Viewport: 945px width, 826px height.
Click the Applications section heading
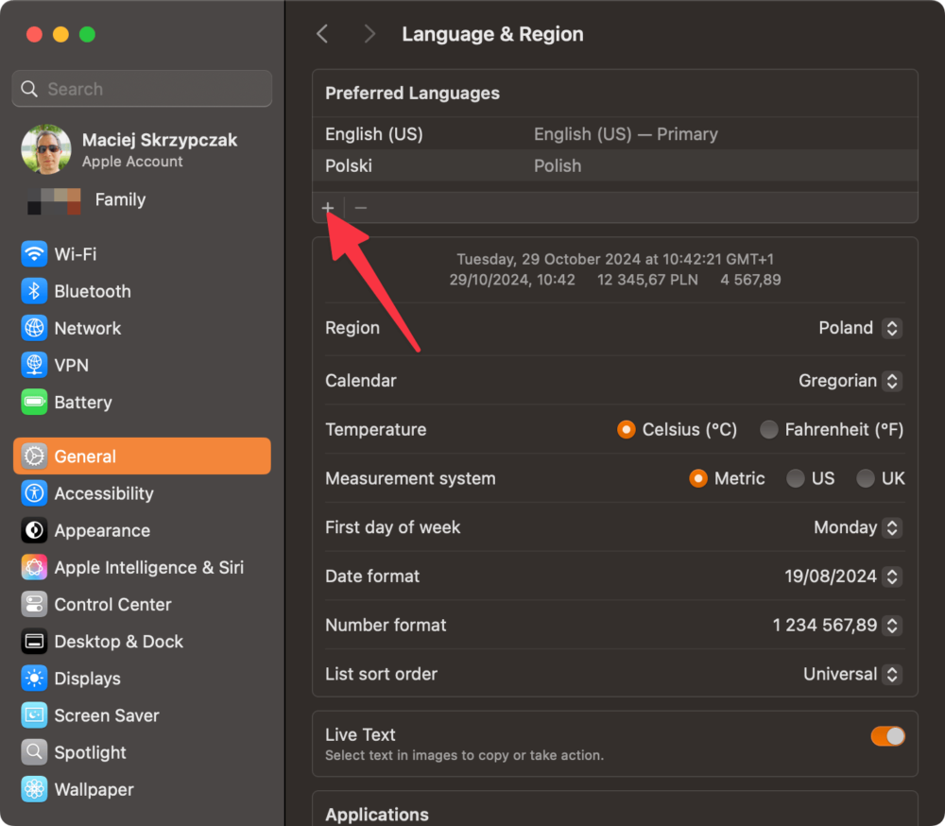[377, 815]
